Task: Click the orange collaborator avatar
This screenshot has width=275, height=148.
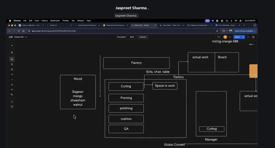Action: [225, 37]
